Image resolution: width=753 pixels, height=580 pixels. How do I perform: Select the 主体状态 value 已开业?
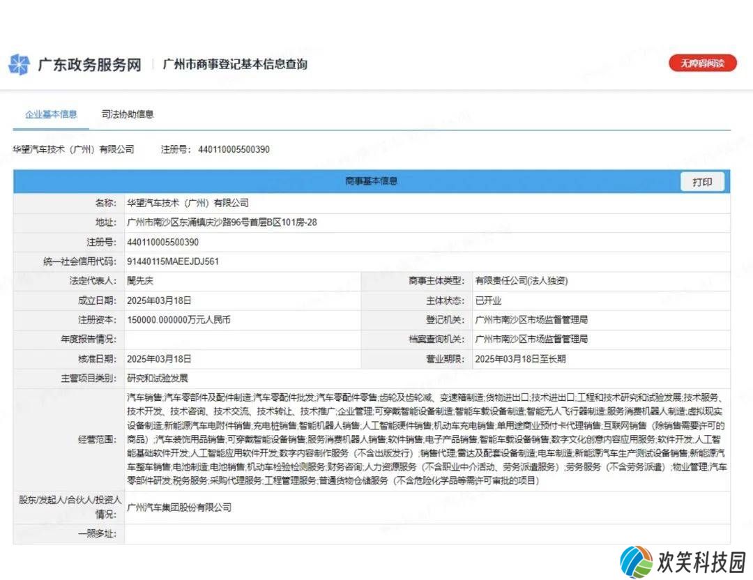pyautogui.click(x=488, y=300)
